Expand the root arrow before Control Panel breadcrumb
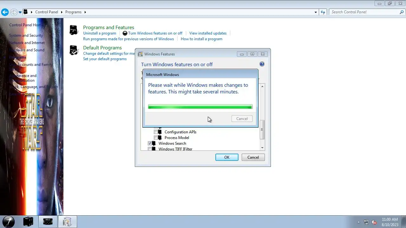 pyautogui.click(x=32, y=12)
